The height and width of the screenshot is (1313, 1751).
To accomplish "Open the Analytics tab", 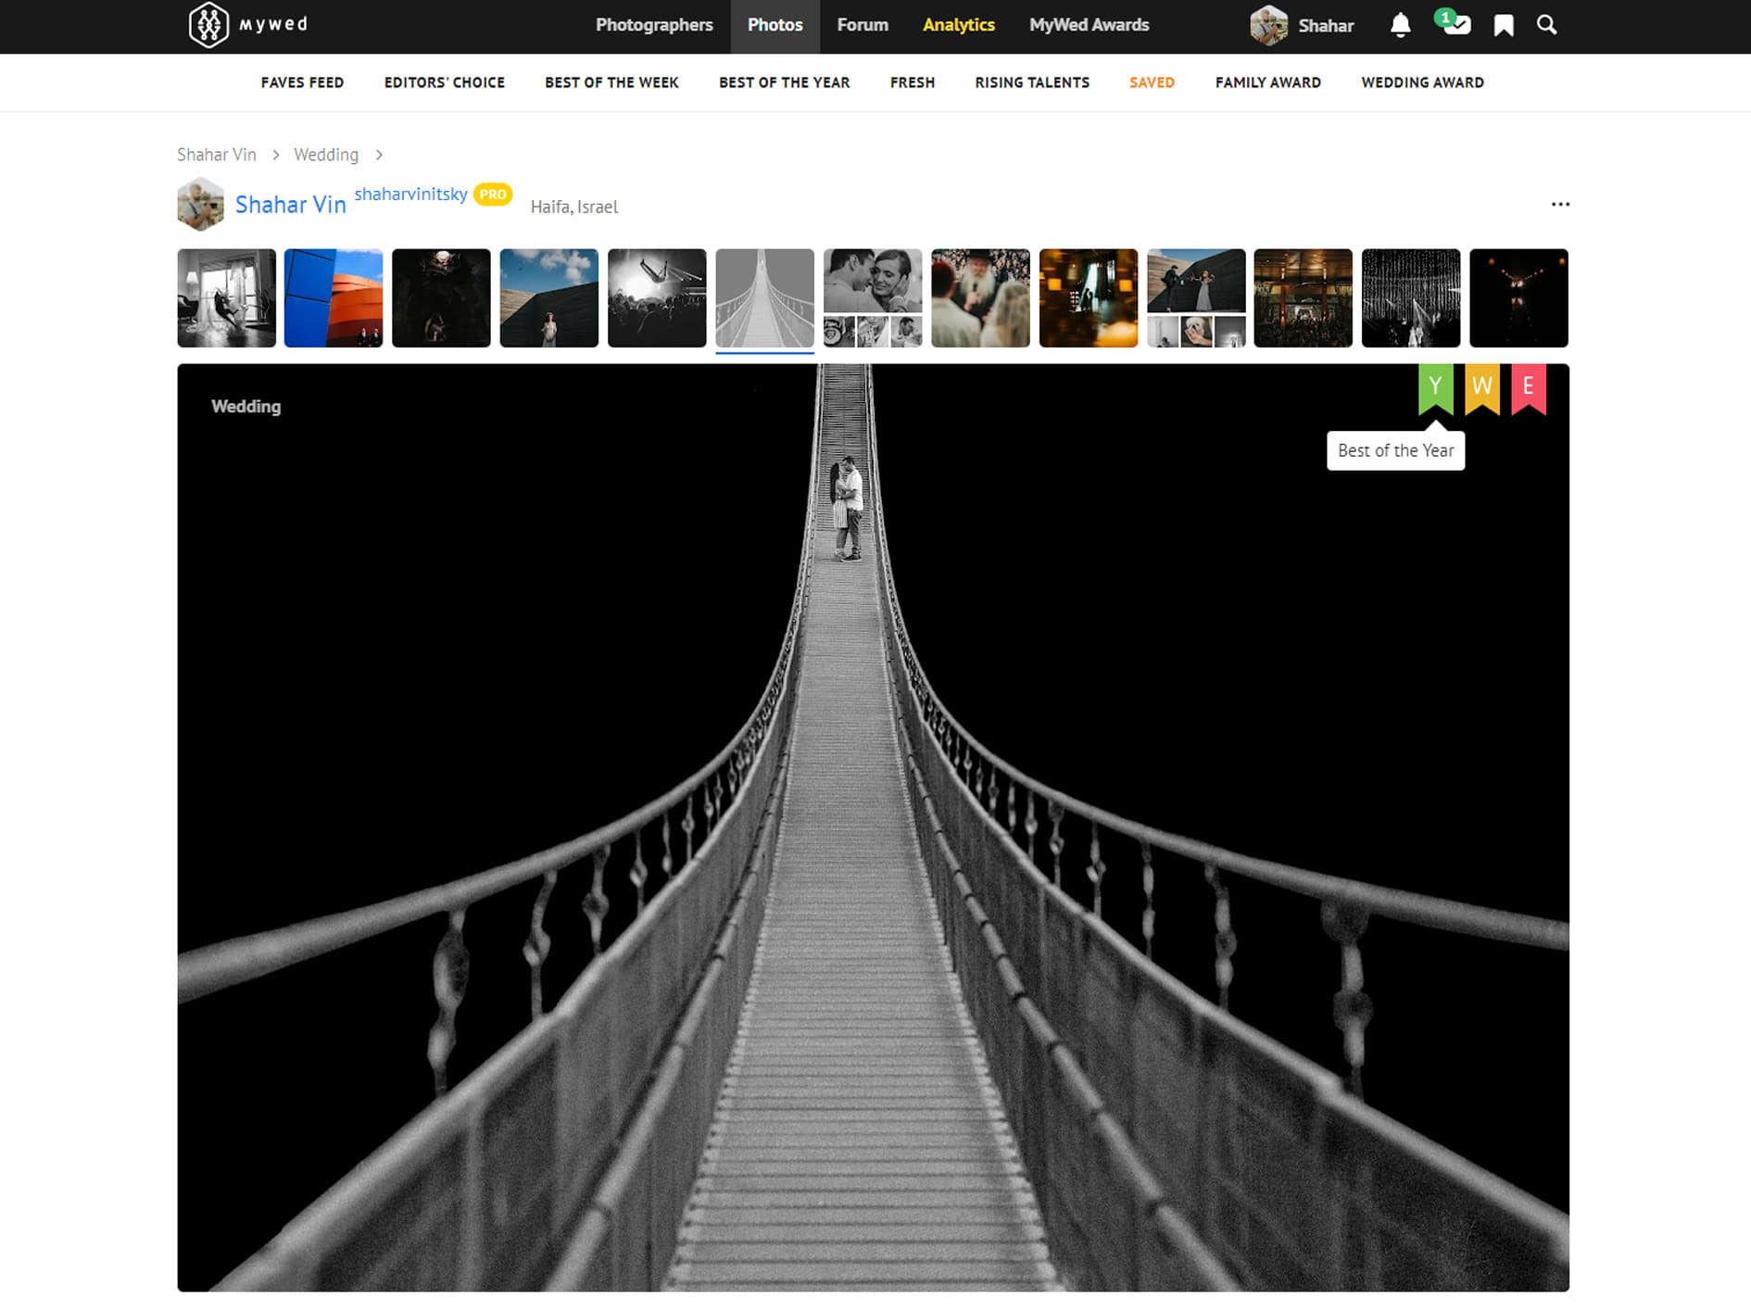I will [x=958, y=25].
